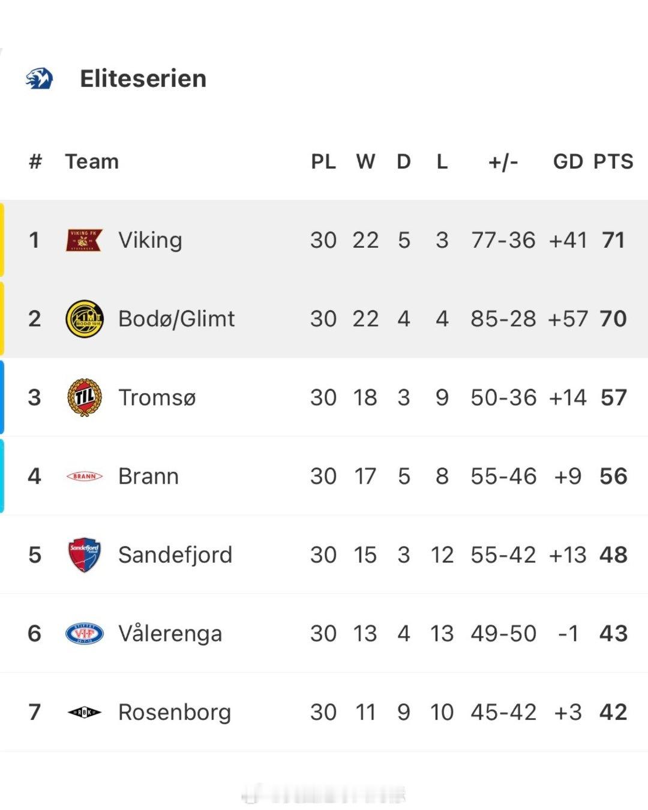
Task: Click the Vålerenga blue oval badge
Action: coord(84,634)
